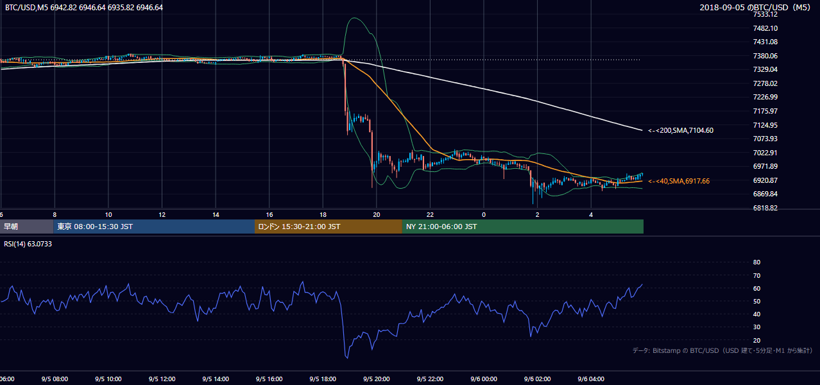Click price axis value 6920.87
Viewport: 820px width, 385px height.
pyautogui.click(x=765, y=180)
